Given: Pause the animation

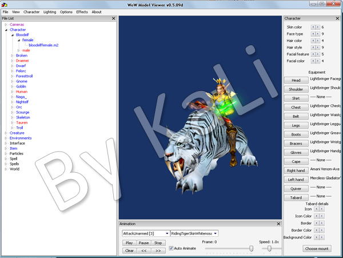Looking at the screenshot, I should tap(143, 243).
